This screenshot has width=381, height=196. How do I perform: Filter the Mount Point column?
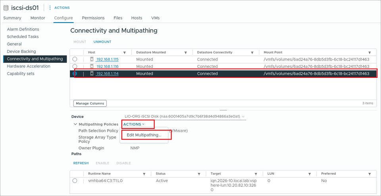369,52
